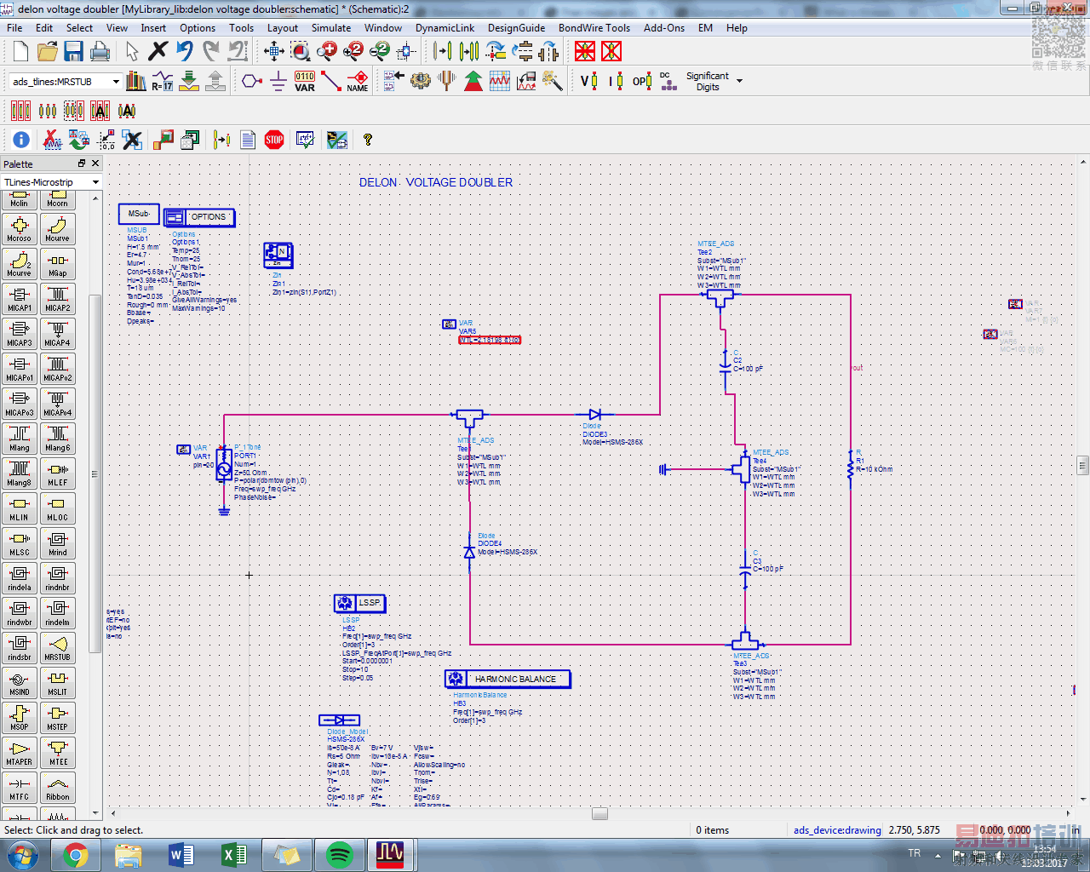Click the horizontal scrollbar thumb below the schematic
Viewport: 1090px width, 872px height.
[x=599, y=814]
